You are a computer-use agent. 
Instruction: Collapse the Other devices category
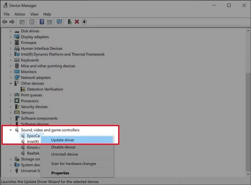(x=11, y=83)
